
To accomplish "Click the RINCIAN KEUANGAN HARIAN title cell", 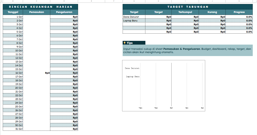I will coord(40,7).
